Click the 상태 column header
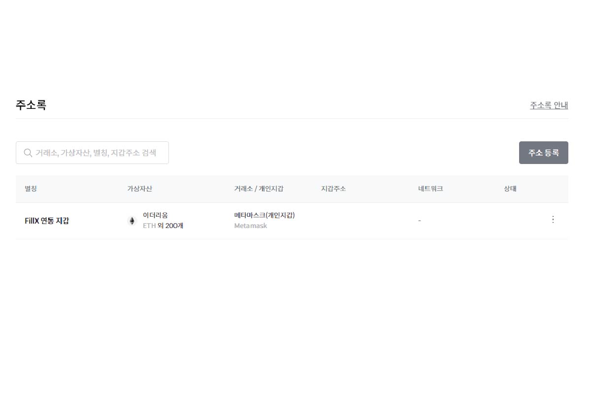Image resolution: width=591 pixels, height=394 pixels. [x=510, y=189]
